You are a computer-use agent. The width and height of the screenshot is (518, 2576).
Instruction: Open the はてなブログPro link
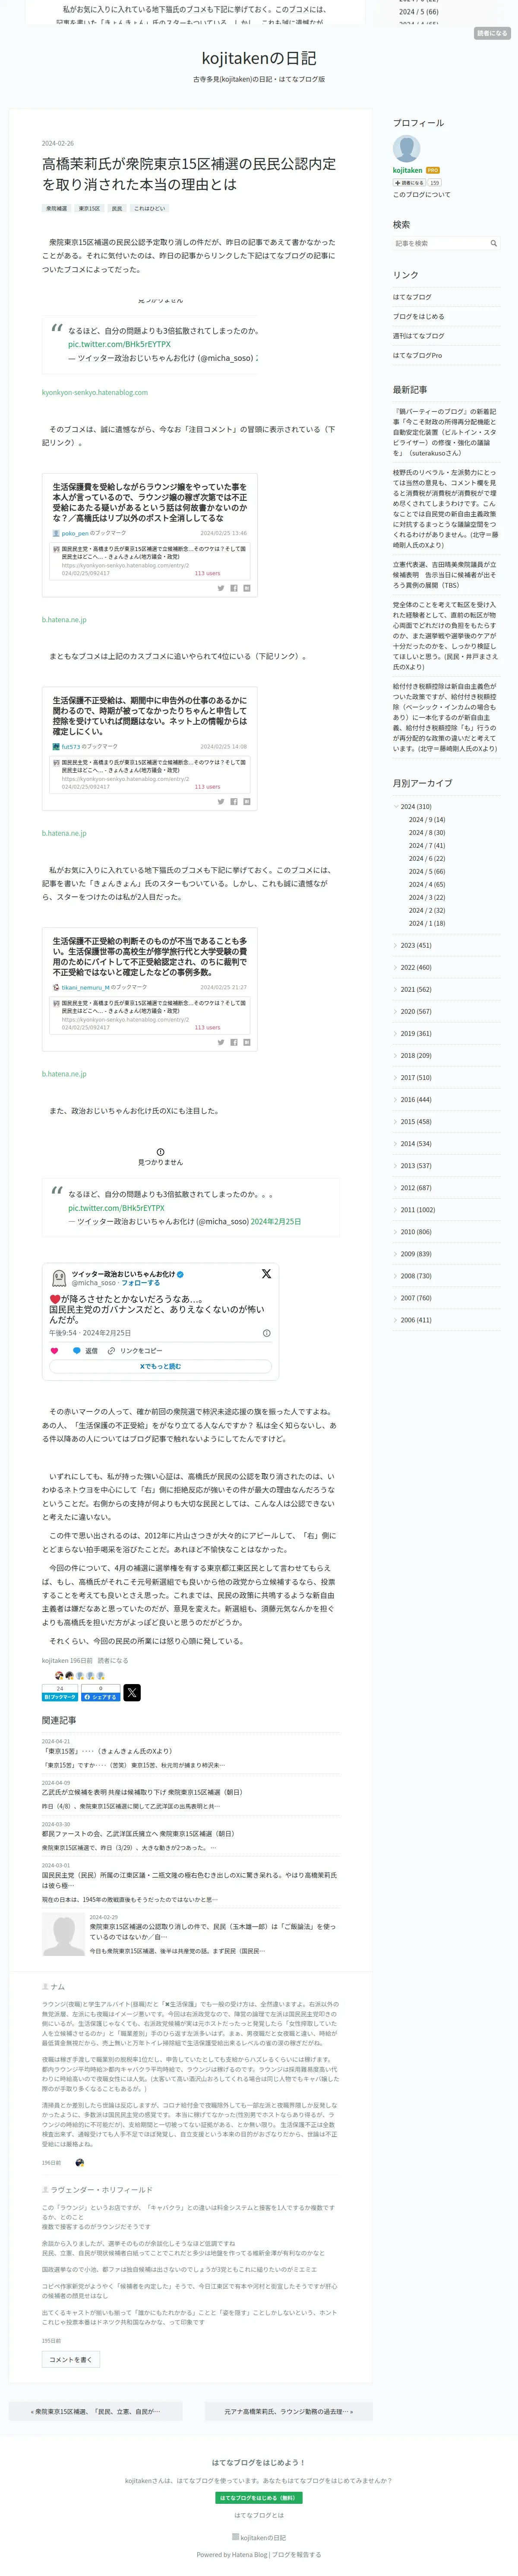coord(417,355)
